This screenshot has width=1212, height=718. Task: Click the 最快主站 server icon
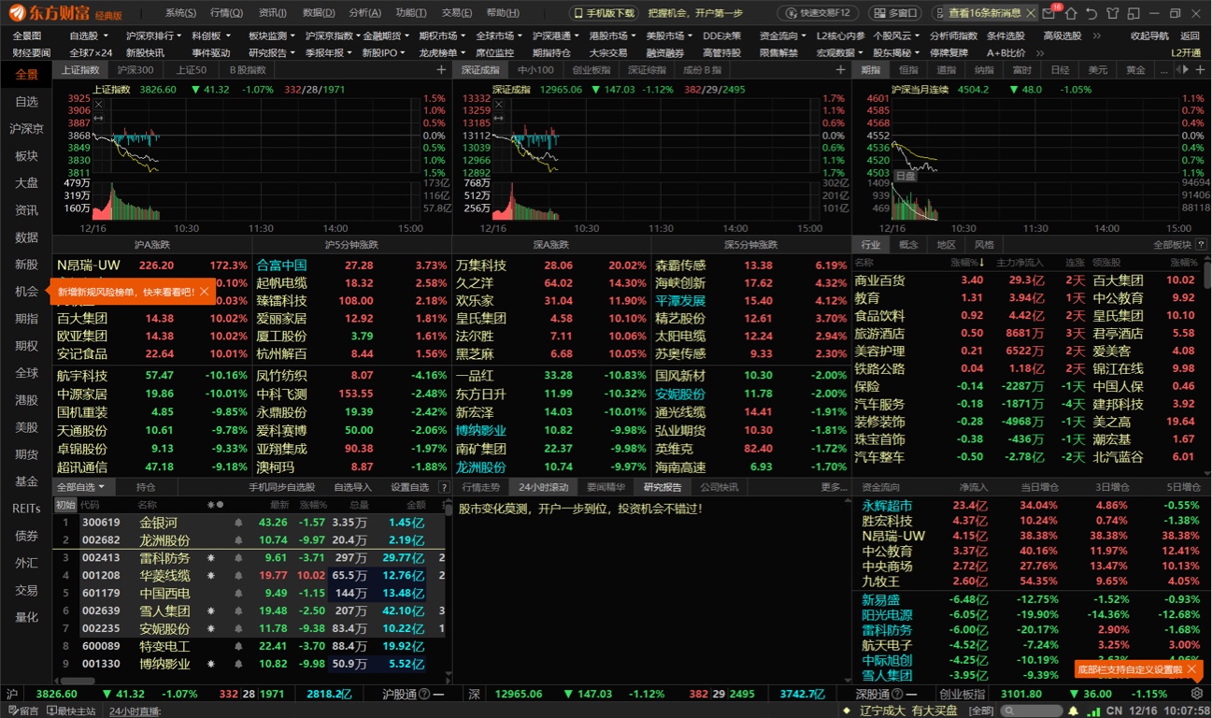(x=50, y=711)
